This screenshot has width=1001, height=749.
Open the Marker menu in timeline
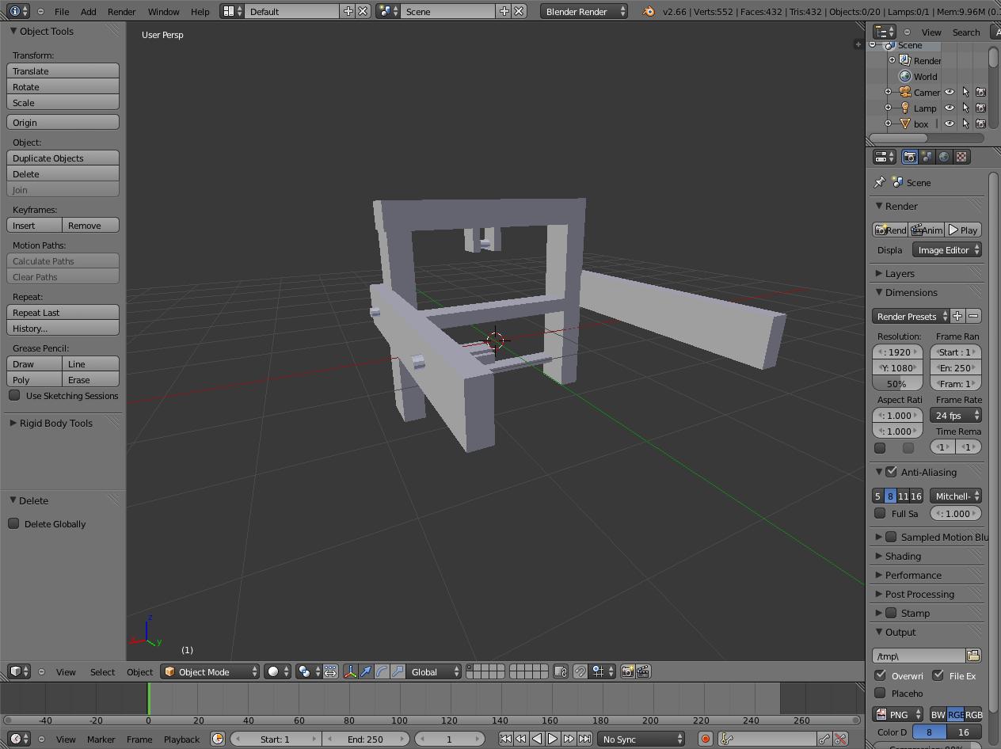coord(101,739)
